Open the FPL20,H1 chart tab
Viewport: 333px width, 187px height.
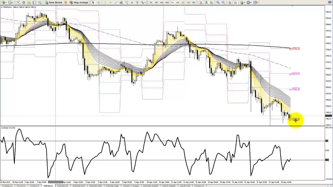[21, 186]
